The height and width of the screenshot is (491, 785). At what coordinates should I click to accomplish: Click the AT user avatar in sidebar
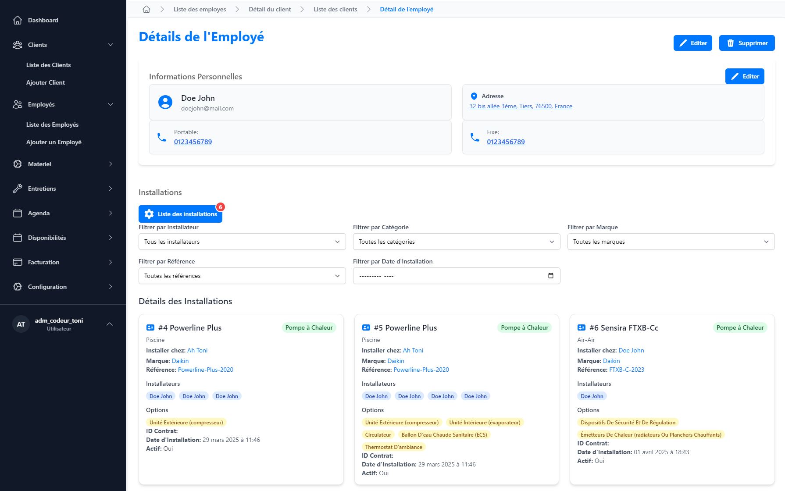point(21,324)
